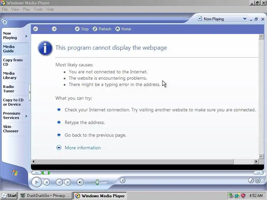Viewport: 267px width, 200px height.
Task: Click the Back navigation arrow
Action: (36, 29)
